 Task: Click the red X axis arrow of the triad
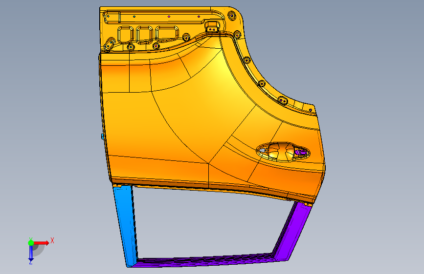[42, 243]
